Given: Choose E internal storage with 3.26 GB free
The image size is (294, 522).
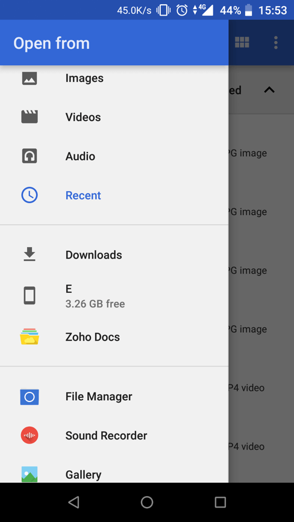Looking at the screenshot, I should pyautogui.click(x=114, y=295).
